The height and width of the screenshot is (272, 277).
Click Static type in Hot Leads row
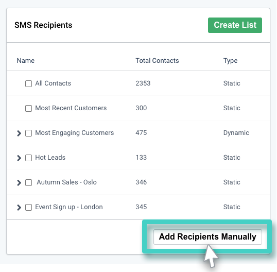coord(232,158)
